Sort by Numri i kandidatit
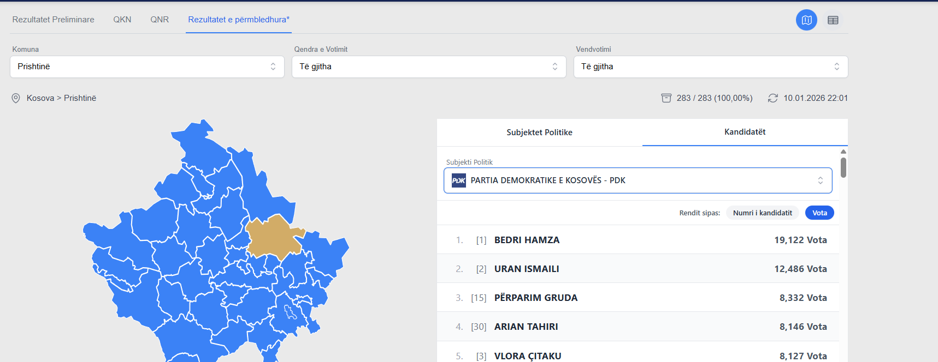The height and width of the screenshot is (362, 938). tap(762, 213)
